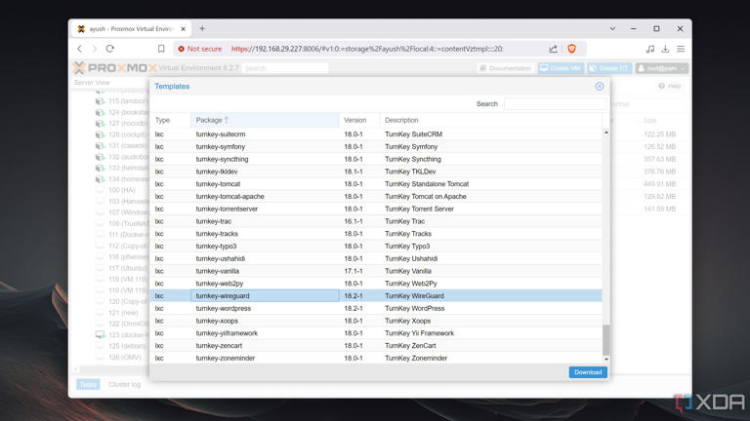The height and width of the screenshot is (421, 750).
Task: Select the turnkey-ushahidi template
Action: point(376,258)
